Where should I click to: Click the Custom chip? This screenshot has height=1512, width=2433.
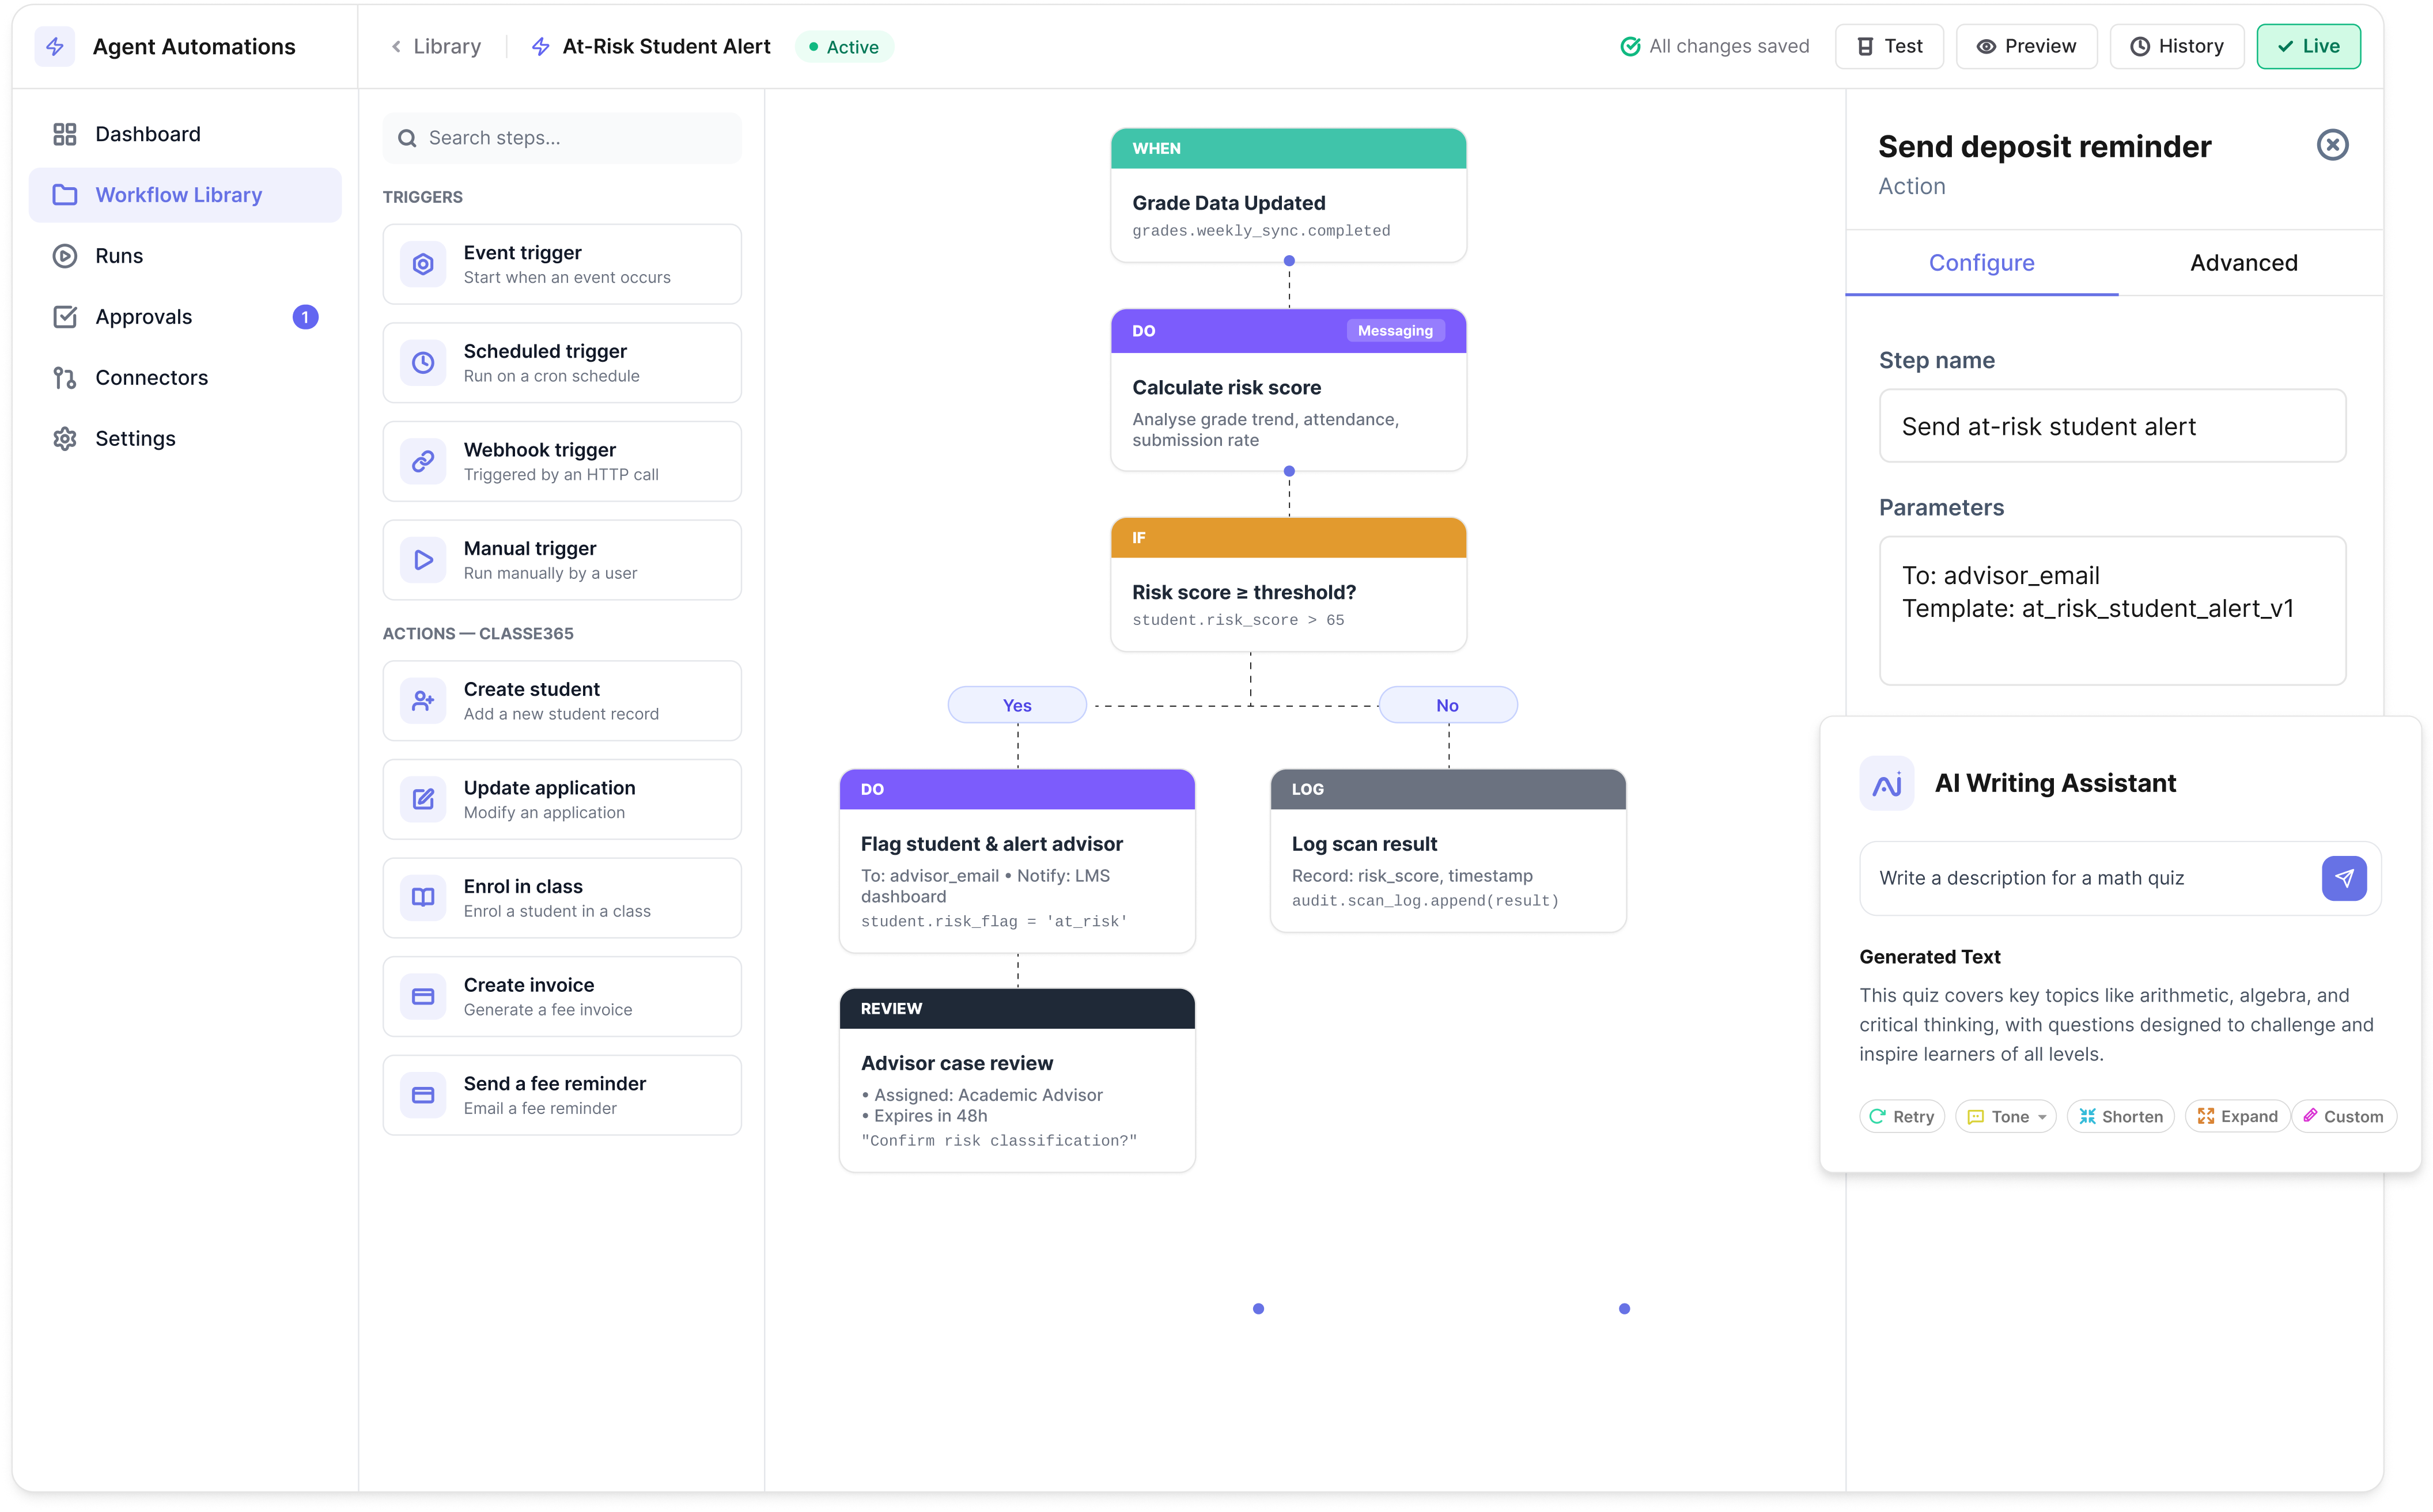tap(2343, 1116)
